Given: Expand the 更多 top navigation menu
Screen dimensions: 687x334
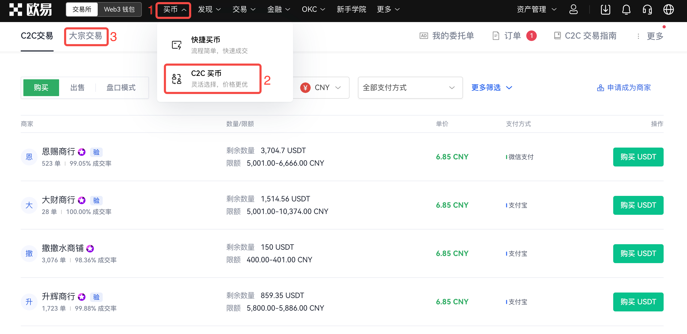Looking at the screenshot, I should 388,10.
